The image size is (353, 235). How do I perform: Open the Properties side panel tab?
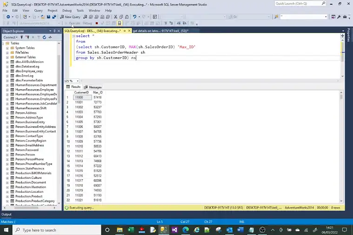click(348, 35)
